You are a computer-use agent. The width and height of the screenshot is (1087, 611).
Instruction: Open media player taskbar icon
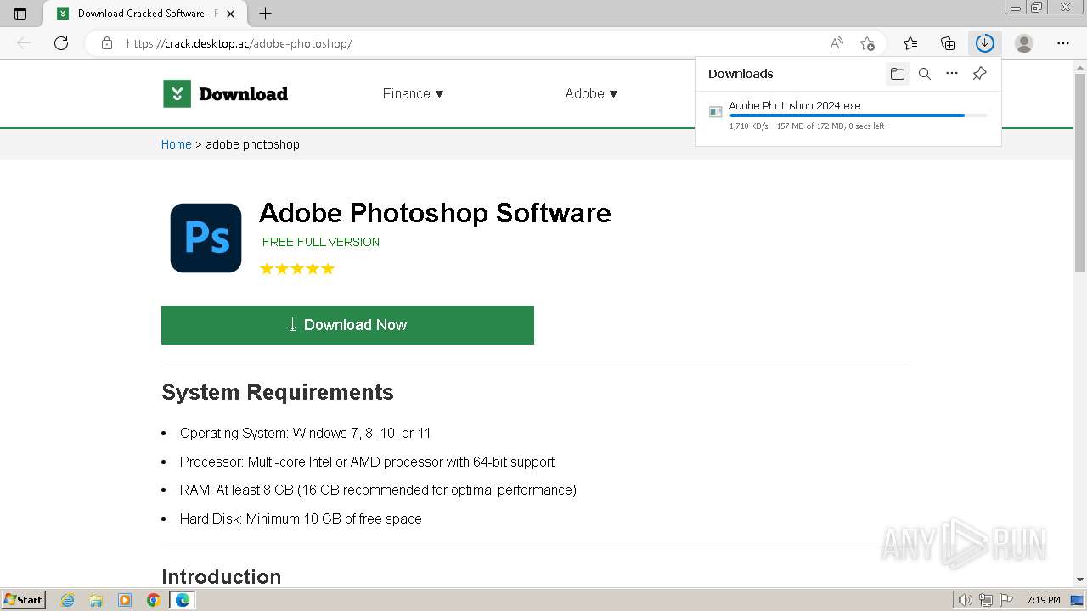(x=125, y=600)
